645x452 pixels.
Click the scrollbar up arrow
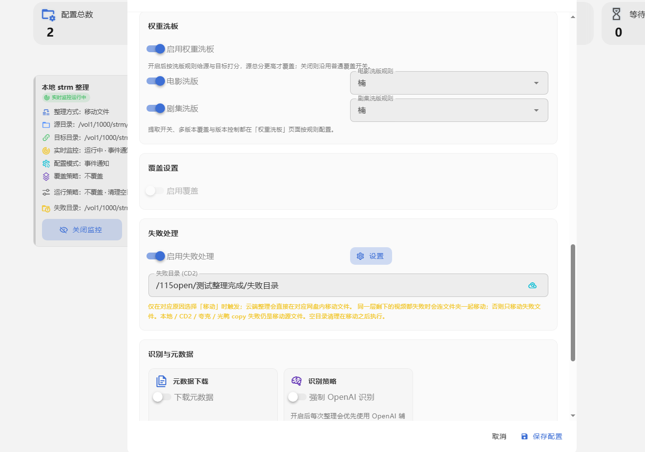pyautogui.click(x=573, y=17)
